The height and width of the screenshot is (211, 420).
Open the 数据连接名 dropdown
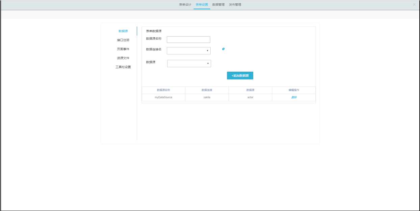(188, 51)
